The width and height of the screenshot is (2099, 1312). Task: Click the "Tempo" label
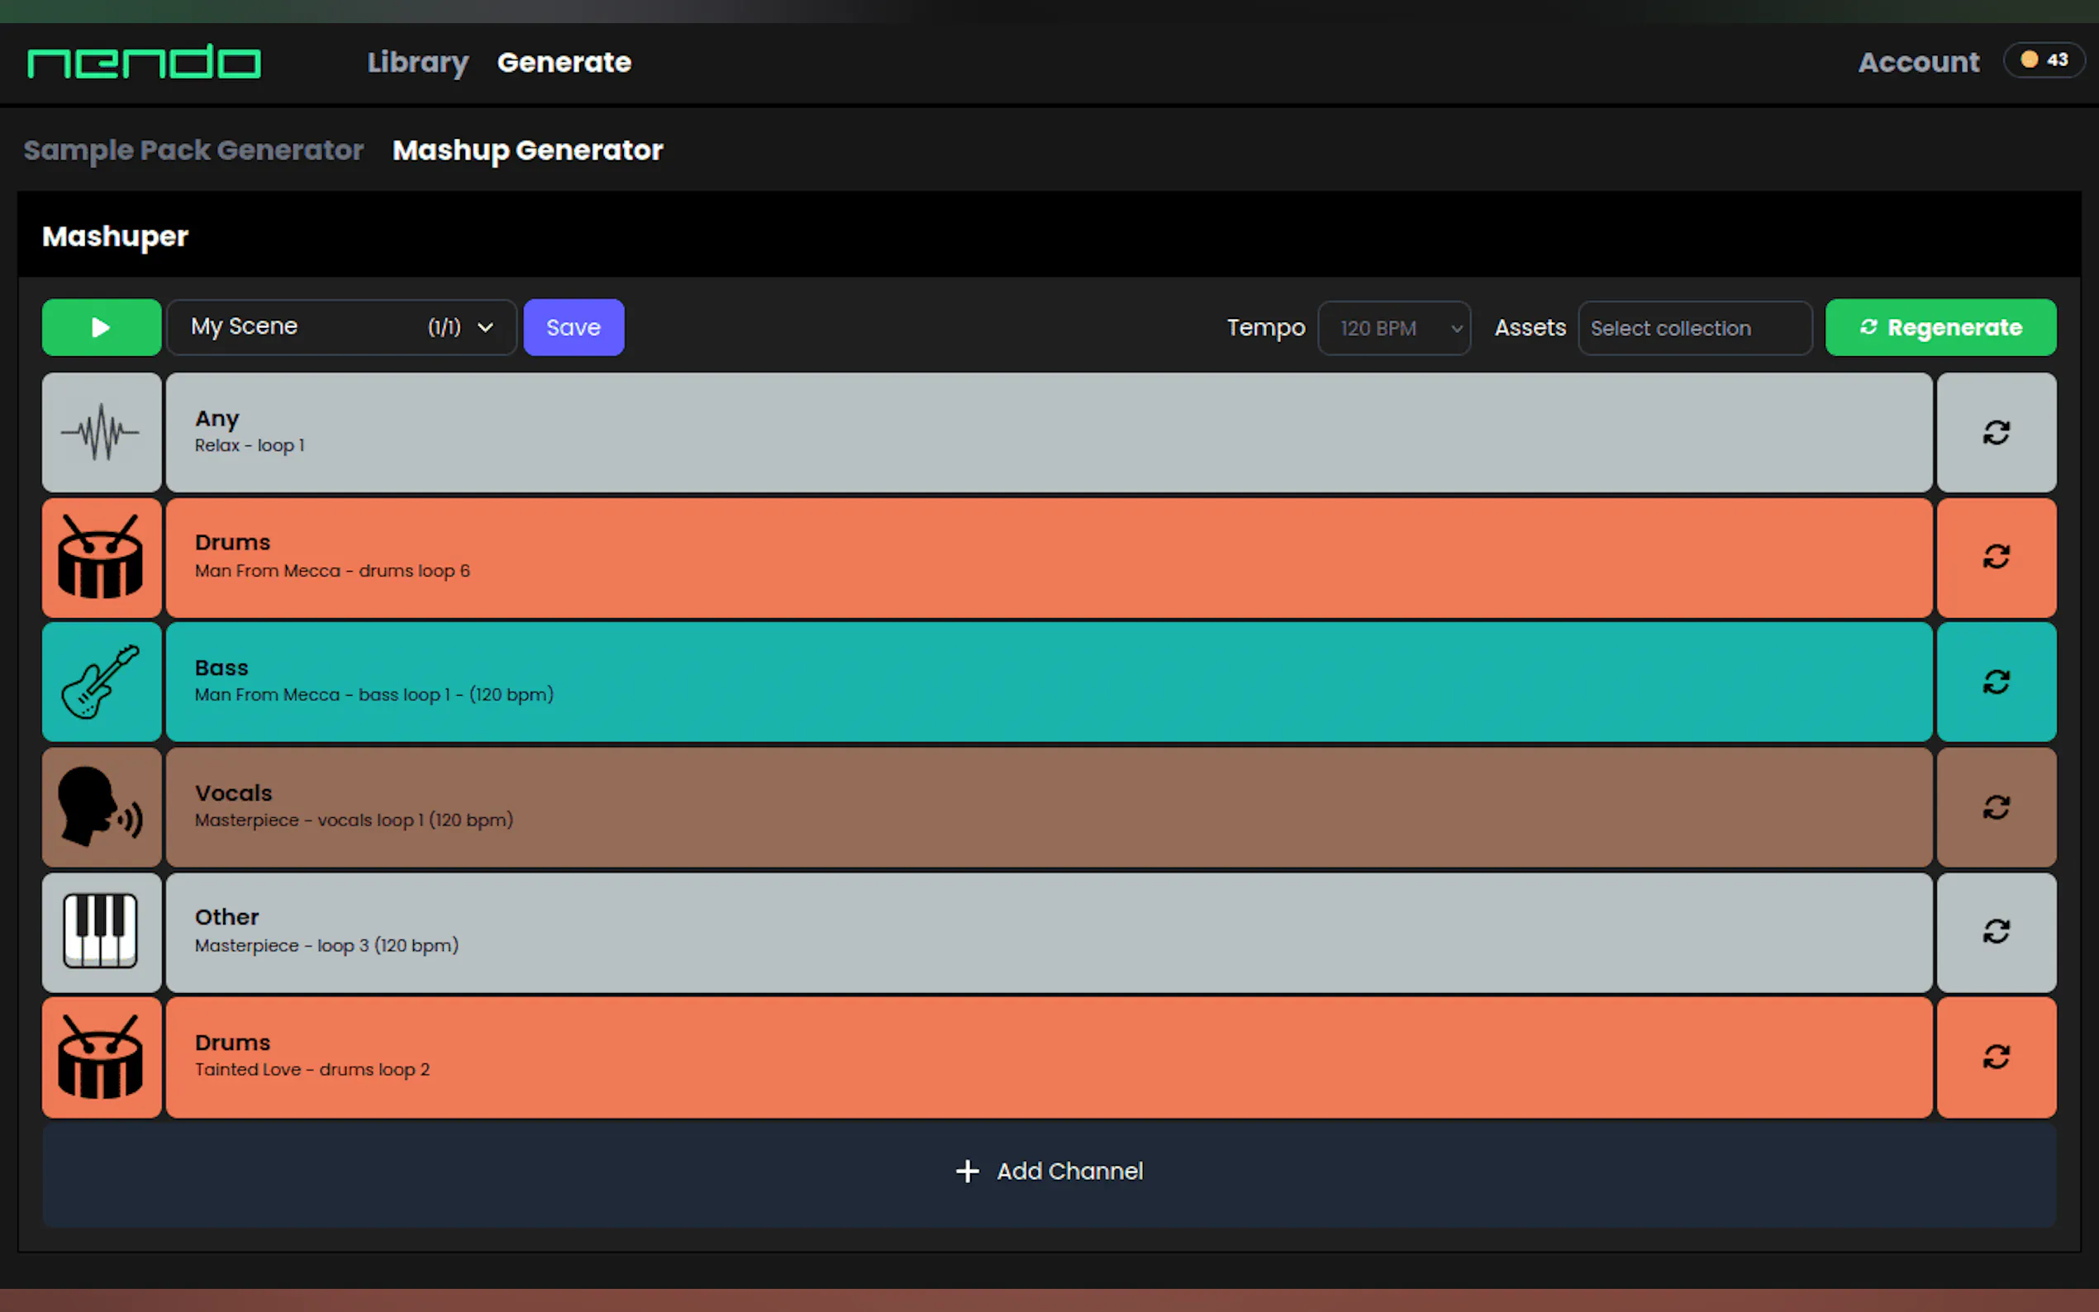click(1266, 328)
